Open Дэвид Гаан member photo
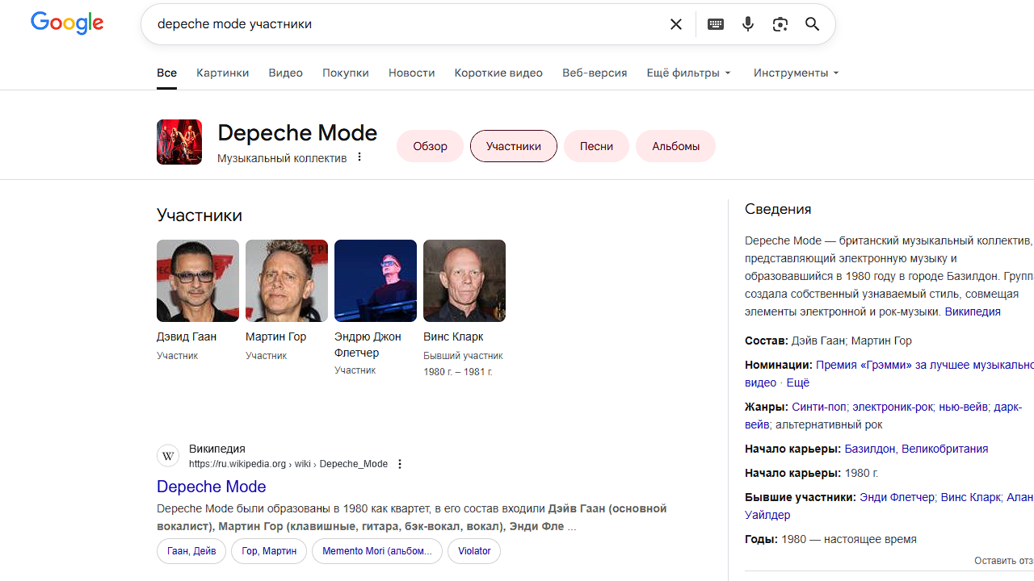The image size is (1034, 581). pyautogui.click(x=198, y=281)
